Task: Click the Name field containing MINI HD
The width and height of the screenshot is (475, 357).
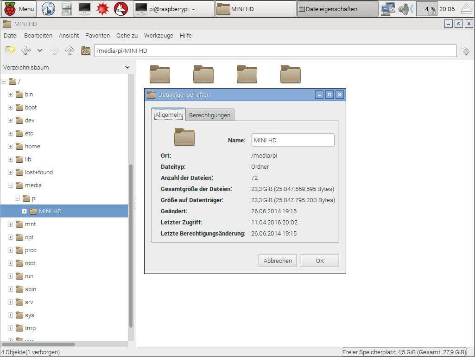Action: pyautogui.click(x=292, y=140)
